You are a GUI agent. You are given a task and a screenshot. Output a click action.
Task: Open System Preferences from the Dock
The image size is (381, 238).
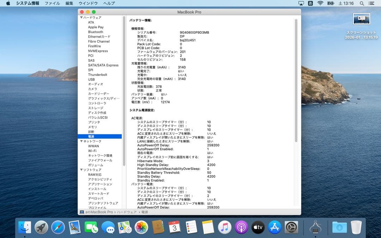tap(291, 227)
